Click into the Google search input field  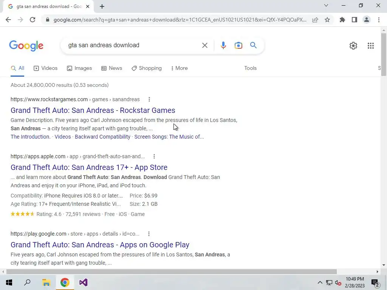(x=133, y=45)
